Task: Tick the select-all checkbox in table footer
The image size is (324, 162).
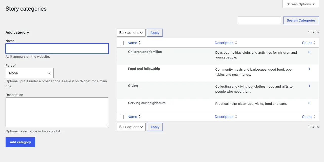Action: (x=122, y=117)
